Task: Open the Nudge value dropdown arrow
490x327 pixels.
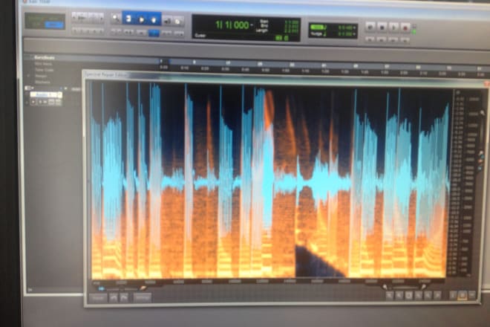Action: click(354, 33)
